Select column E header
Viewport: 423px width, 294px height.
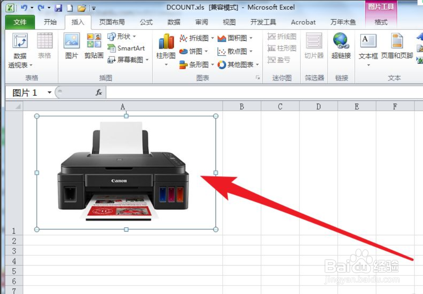click(x=357, y=106)
